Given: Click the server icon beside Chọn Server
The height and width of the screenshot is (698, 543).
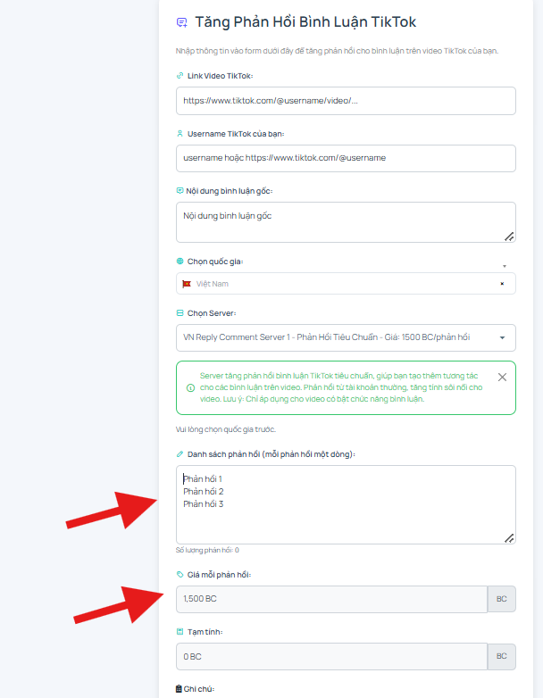Looking at the screenshot, I should coord(180,313).
